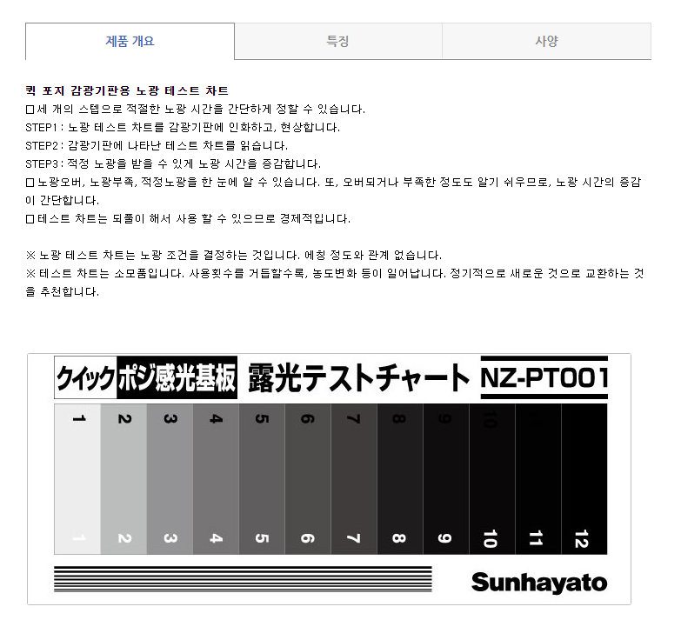The height and width of the screenshot is (620, 681).
Task: Select the final step 12 strip
Action: 584,478
